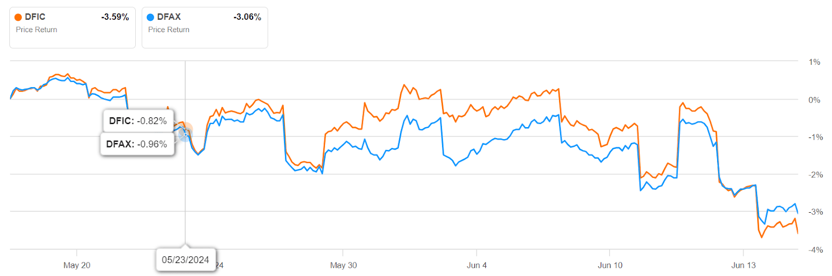832x276 pixels.
Task: Click the May 30 axis label
Action: point(344,265)
